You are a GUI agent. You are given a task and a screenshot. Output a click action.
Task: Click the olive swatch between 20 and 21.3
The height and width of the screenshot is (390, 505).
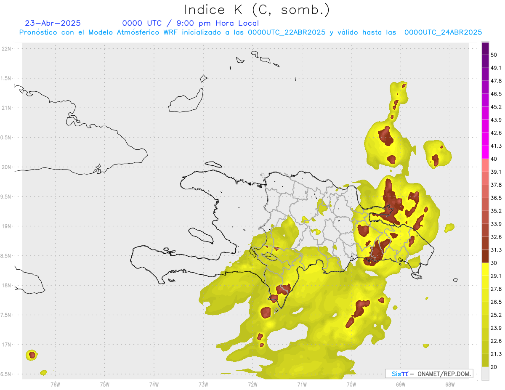(x=486, y=360)
